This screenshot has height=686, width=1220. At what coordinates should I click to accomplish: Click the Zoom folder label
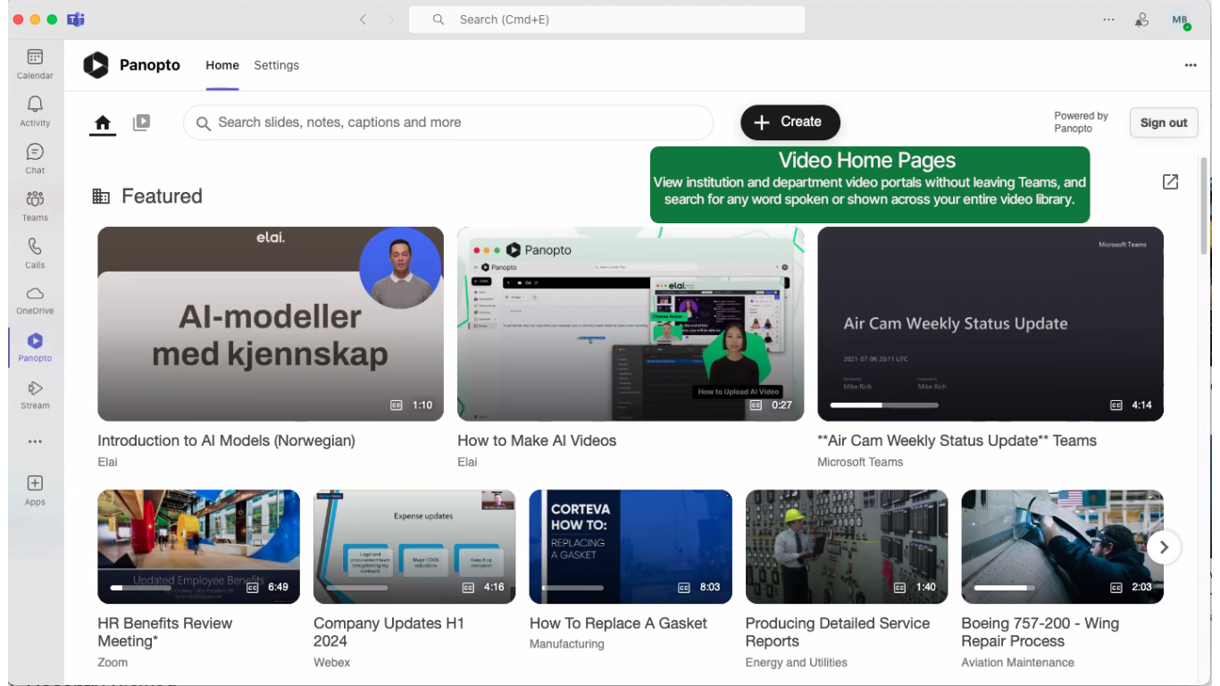(x=113, y=663)
